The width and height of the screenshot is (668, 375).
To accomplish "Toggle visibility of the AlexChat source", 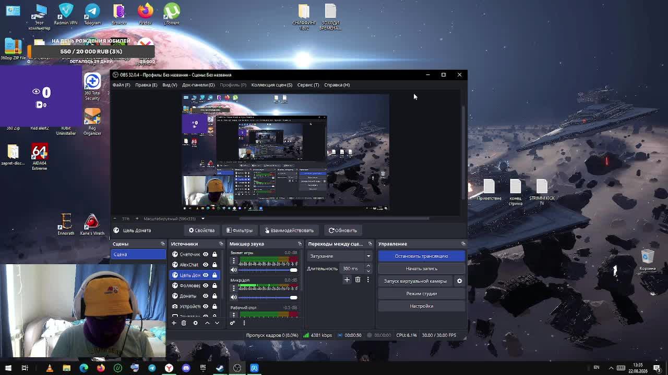I will 206,265.
